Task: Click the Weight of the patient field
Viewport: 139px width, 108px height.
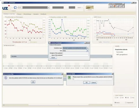Action: [76, 53]
